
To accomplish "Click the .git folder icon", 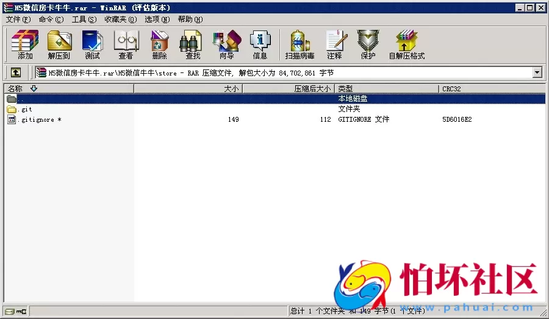I will tap(12, 110).
